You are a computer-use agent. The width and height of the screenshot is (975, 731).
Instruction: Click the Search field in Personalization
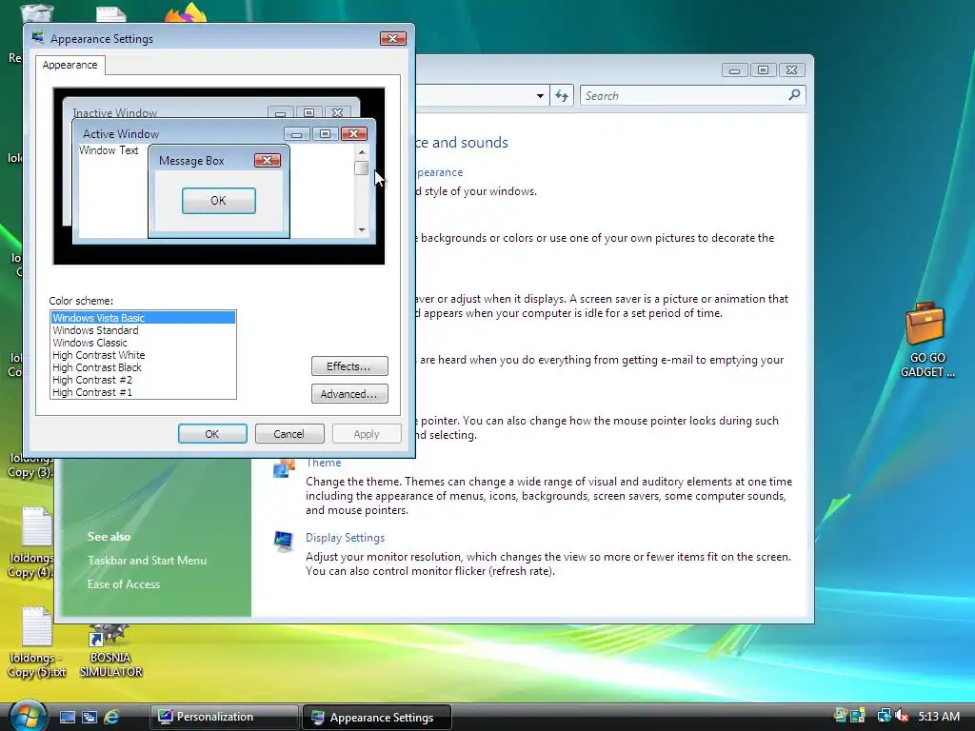(693, 96)
